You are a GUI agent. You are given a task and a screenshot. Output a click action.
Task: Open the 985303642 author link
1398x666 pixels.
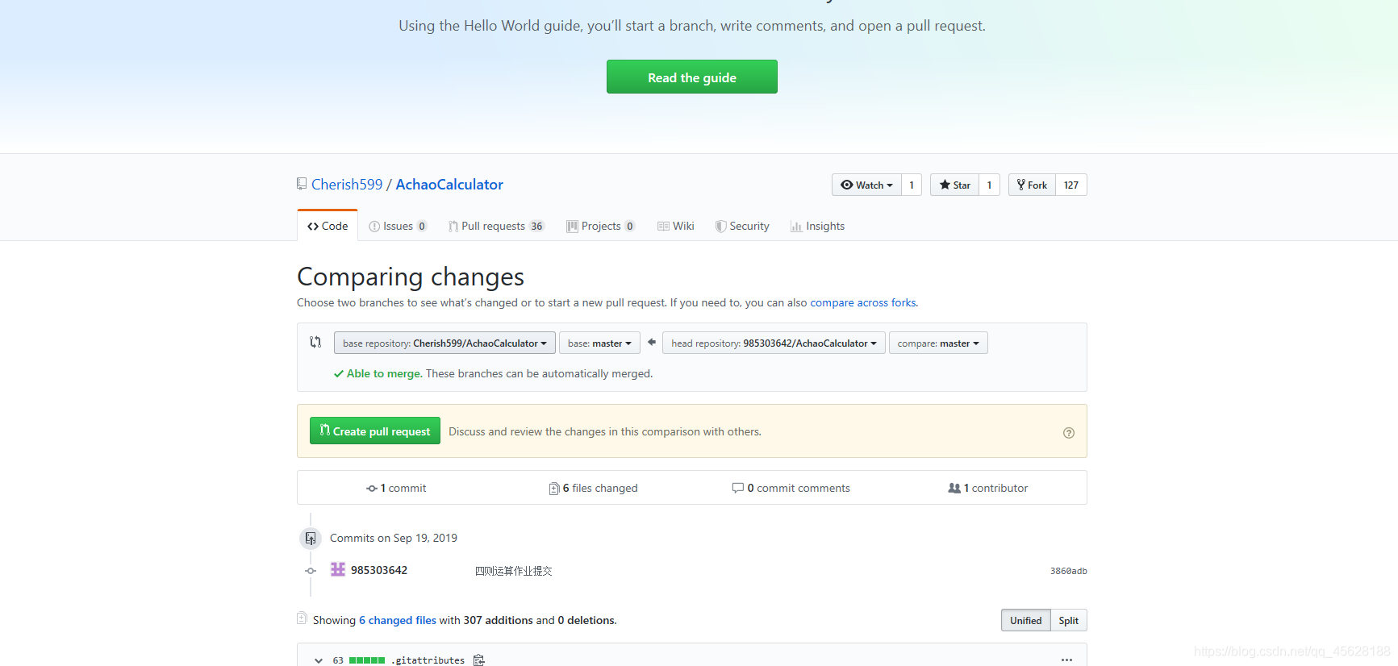pos(379,570)
